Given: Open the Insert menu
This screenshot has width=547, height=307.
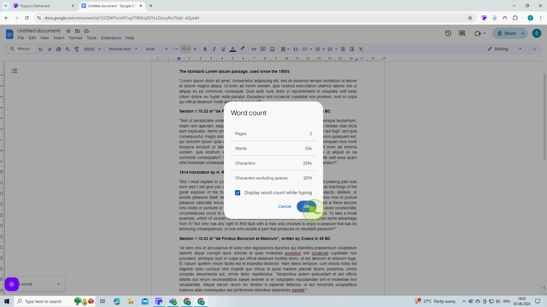Looking at the screenshot, I should point(59,38).
